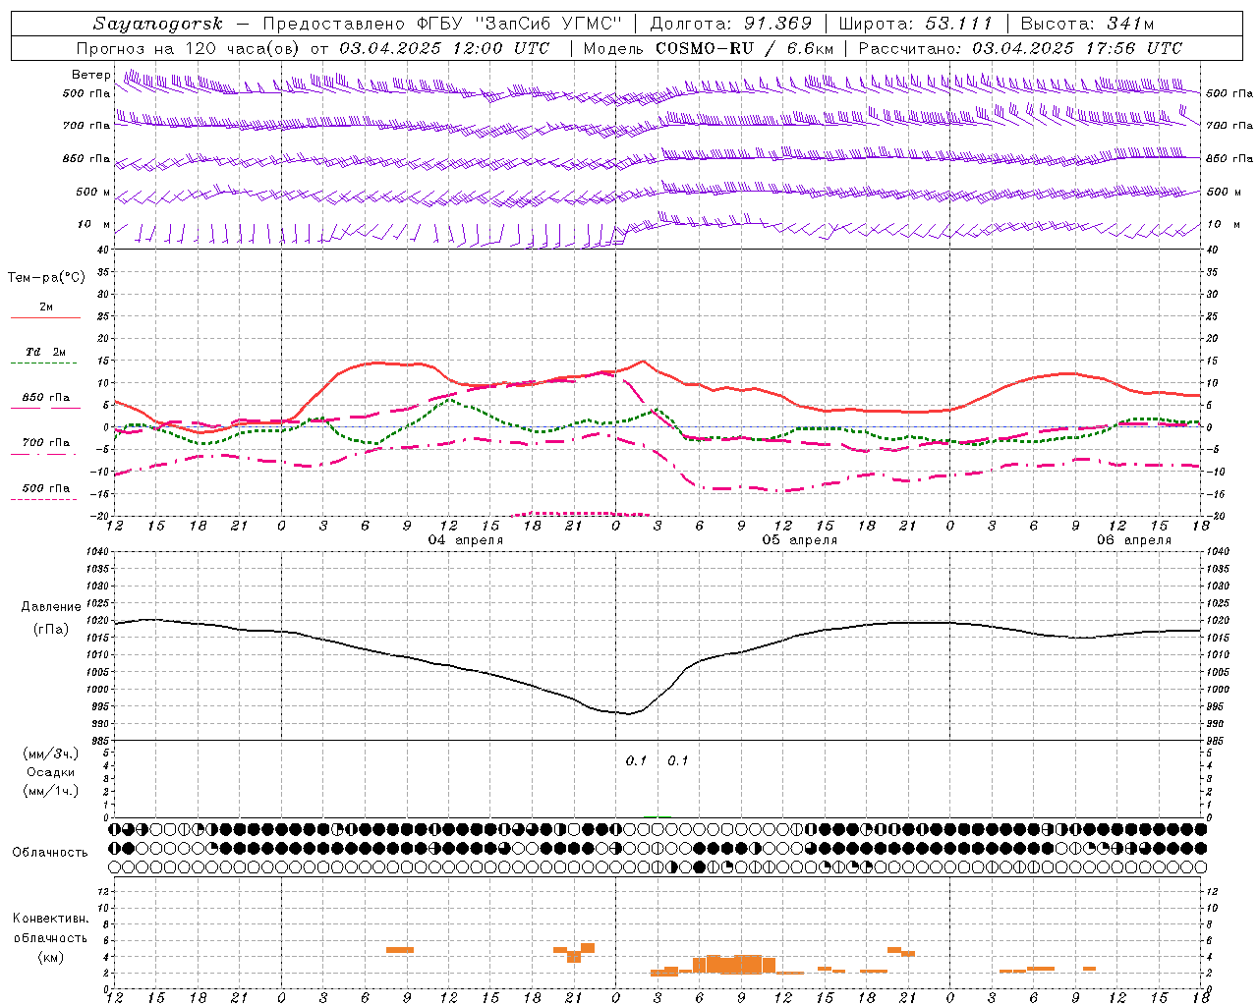The height and width of the screenshot is (1006, 1258).
Task: Click the '850 гПа' temperature legend entry
Action: click(x=46, y=398)
